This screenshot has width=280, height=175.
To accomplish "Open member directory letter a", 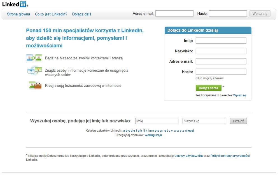I will tap(124, 130).
